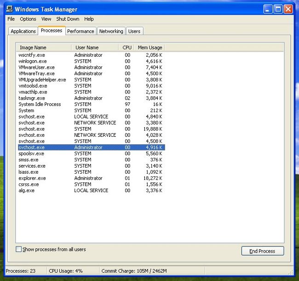Open the View menu

pyautogui.click(x=46, y=19)
